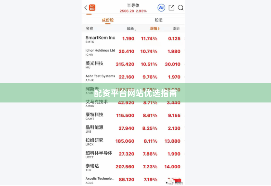Sort by 最新 column header
Screen dimensions: 271x186
click(x=131, y=29)
